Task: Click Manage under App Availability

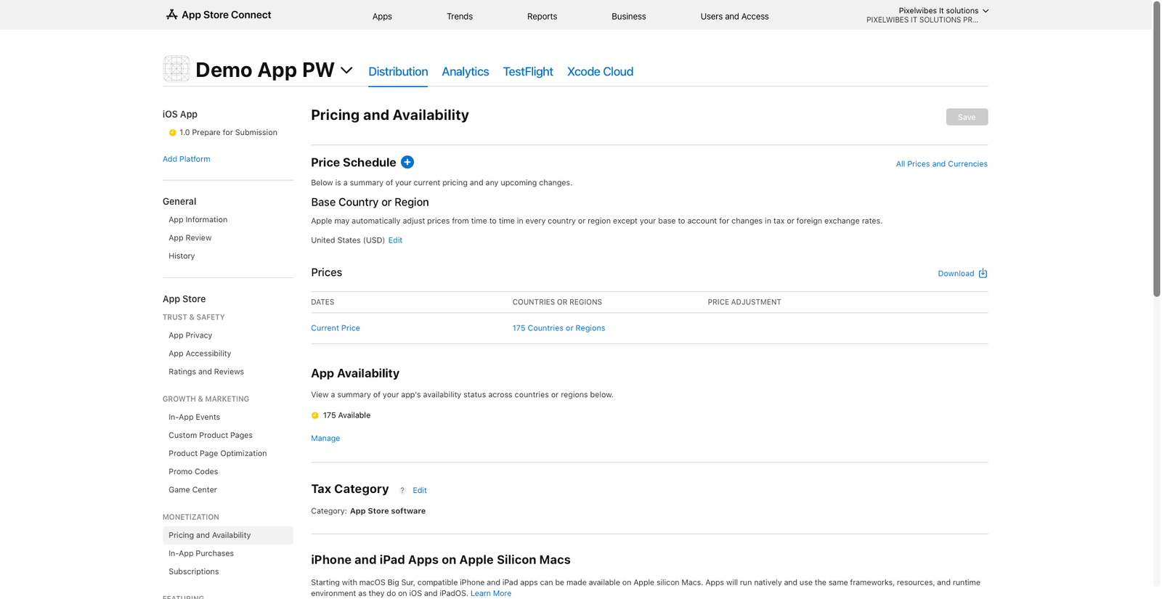Action: tap(325, 439)
